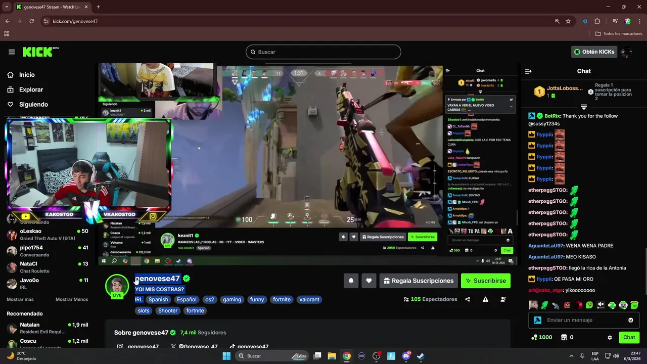
Task: Open Javo0o channel in the sidebar
Action: [48, 283]
